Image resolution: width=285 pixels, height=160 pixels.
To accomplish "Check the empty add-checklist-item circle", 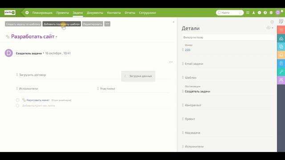I will click(18, 106).
